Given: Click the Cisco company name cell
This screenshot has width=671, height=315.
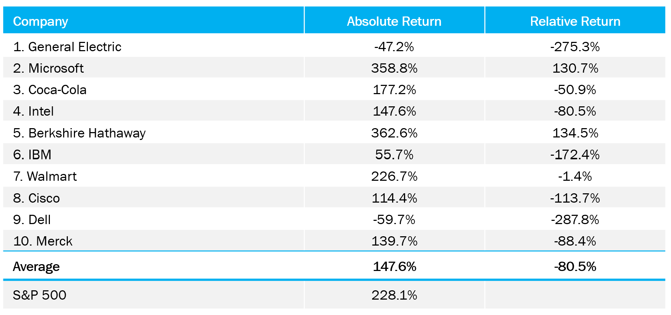Looking at the screenshot, I should pos(37,198).
